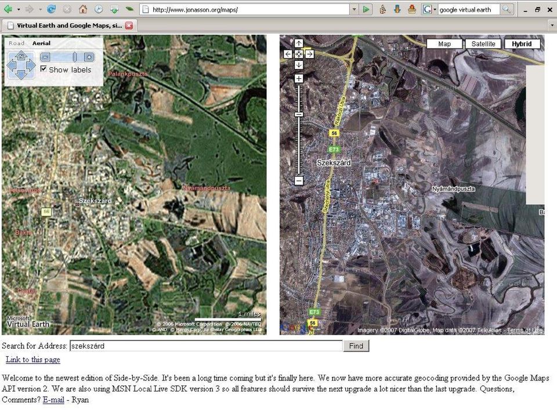This screenshot has width=557, height=410.
Task: Zoom in on Google map
Action: point(299,78)
